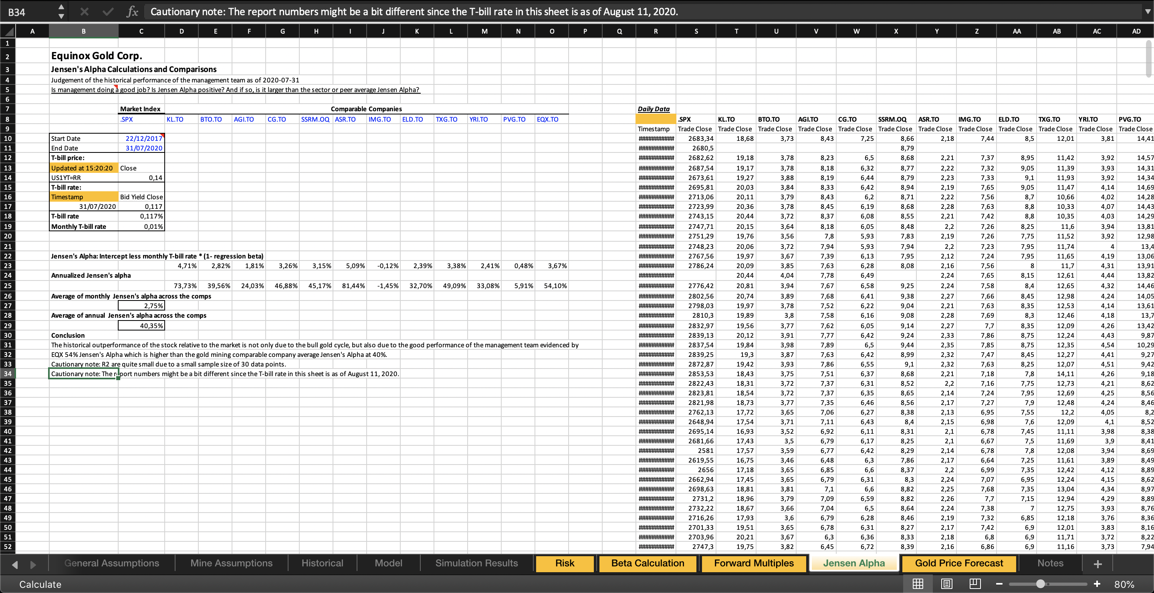The height and width of the screenshot is (593, 1154).
Task: Click the 80% zoom level
Action: point(1124,585)
